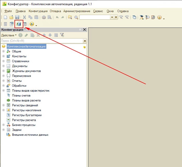Viewport: 182px width, 167px height.
Task: Expand the Общие tree node
Action: [3, 51]
